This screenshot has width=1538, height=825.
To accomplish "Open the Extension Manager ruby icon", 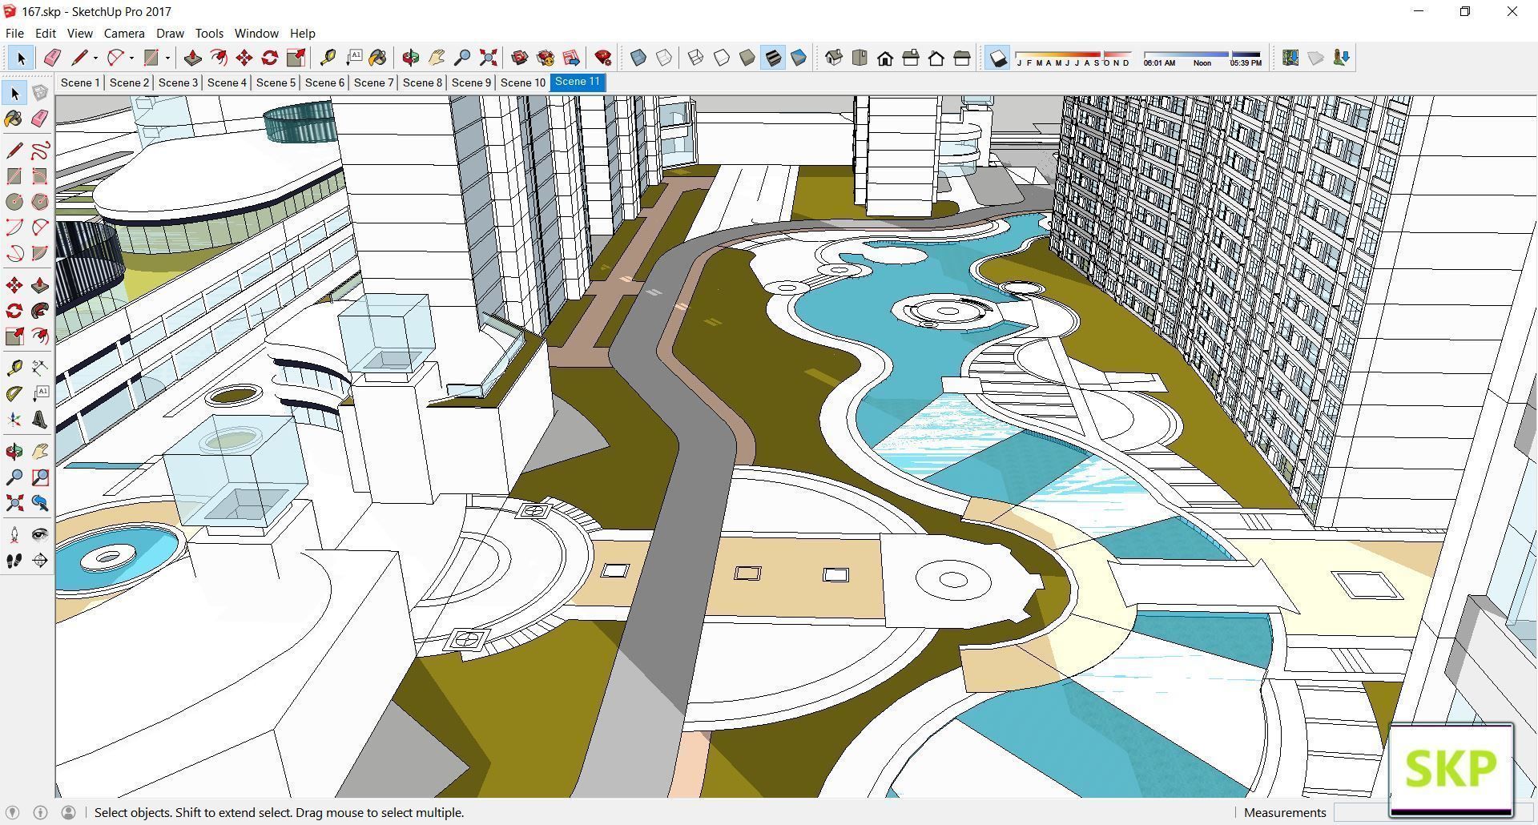I will click(603, 58).
